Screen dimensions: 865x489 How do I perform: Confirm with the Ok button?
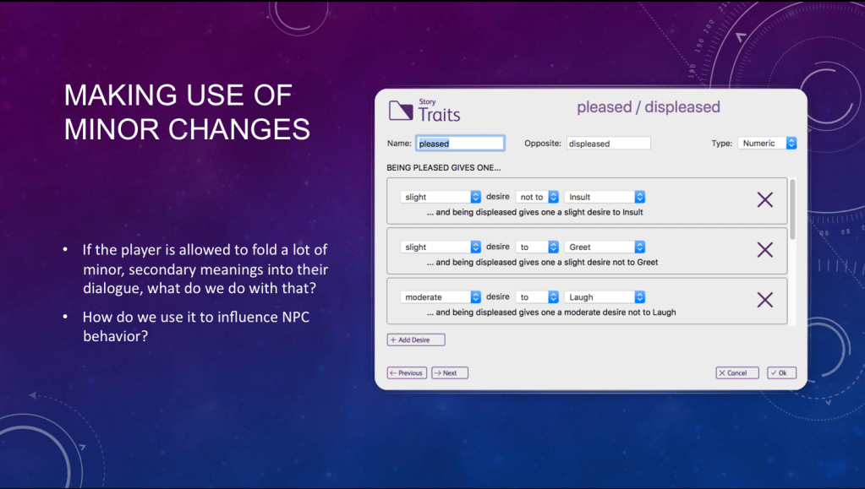click(782, 372)
